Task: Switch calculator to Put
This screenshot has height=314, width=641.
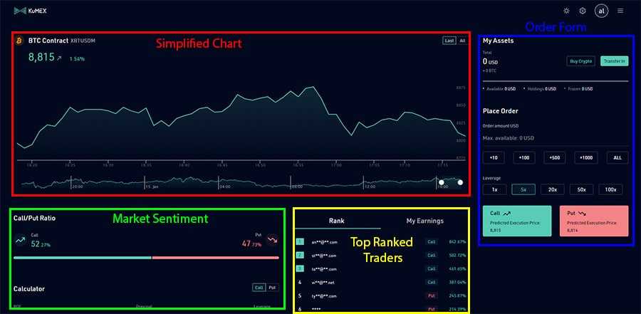Action: coord(272,288)
